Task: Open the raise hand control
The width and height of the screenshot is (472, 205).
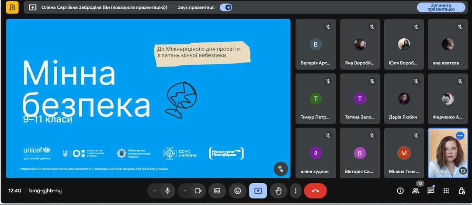Action: tap(279, 191)
